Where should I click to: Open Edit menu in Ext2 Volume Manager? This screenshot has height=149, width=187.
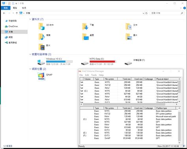point(87,75)
